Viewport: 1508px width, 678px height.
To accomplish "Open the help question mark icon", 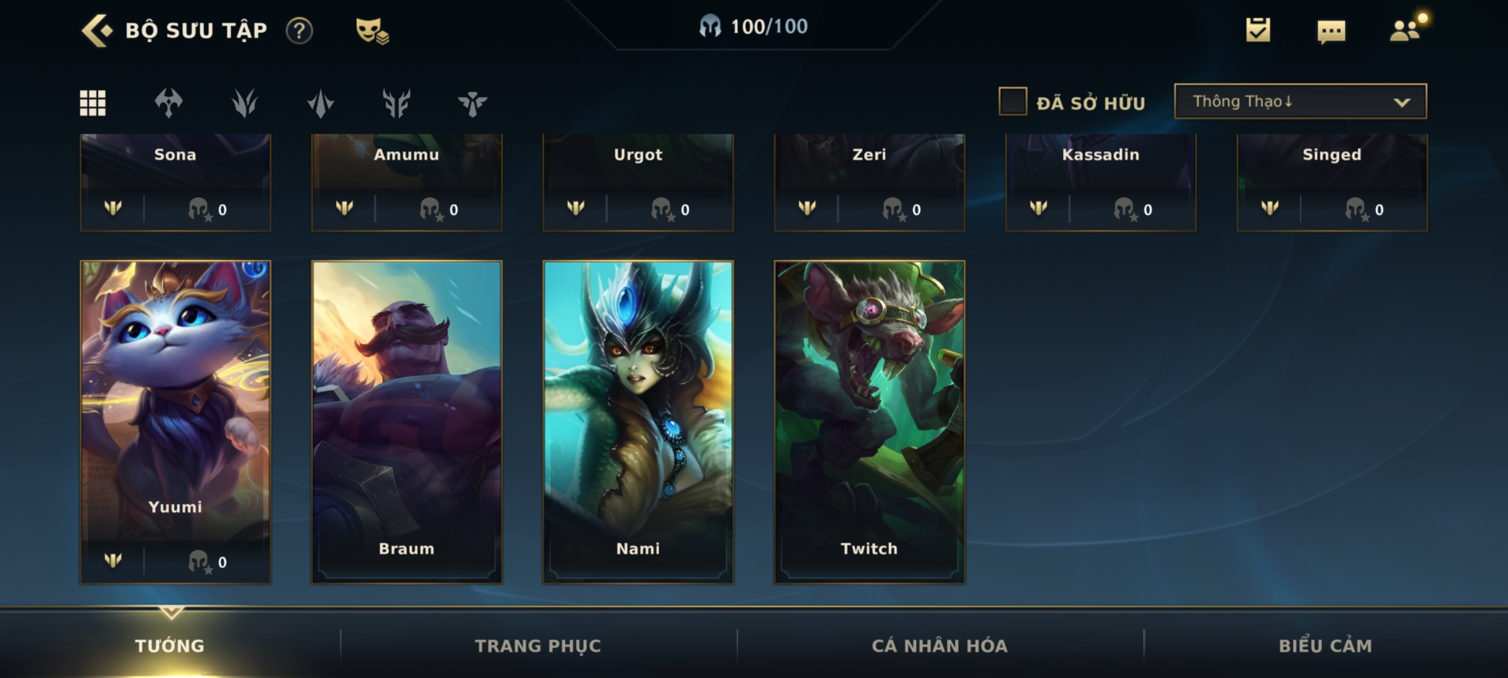I will point(299,30).
